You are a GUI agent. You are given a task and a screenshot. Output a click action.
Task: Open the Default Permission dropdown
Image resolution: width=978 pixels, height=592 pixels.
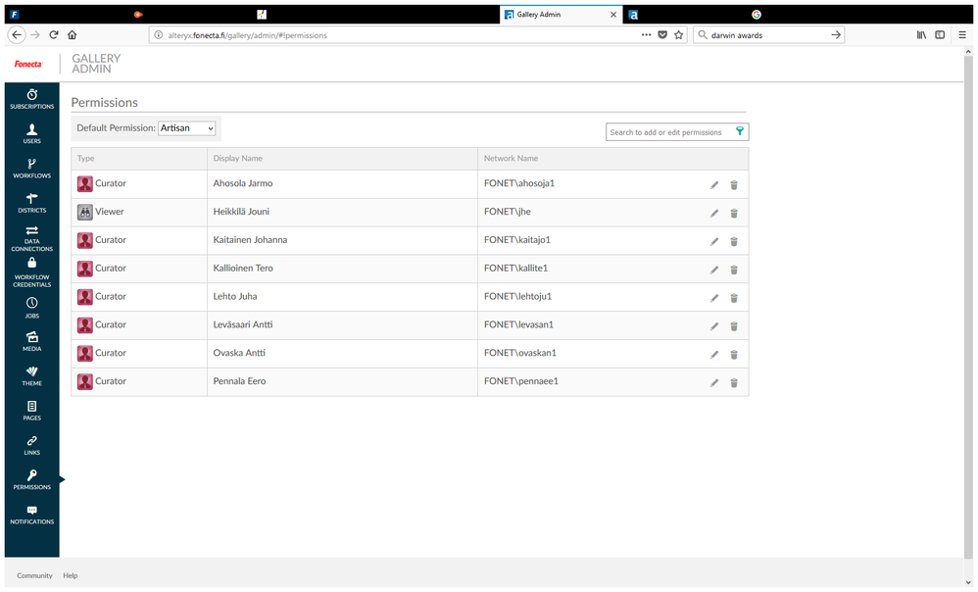tap(186, 127)
